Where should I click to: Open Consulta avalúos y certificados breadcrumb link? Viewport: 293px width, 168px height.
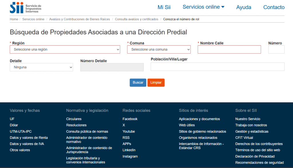click(x=136, y=19)
